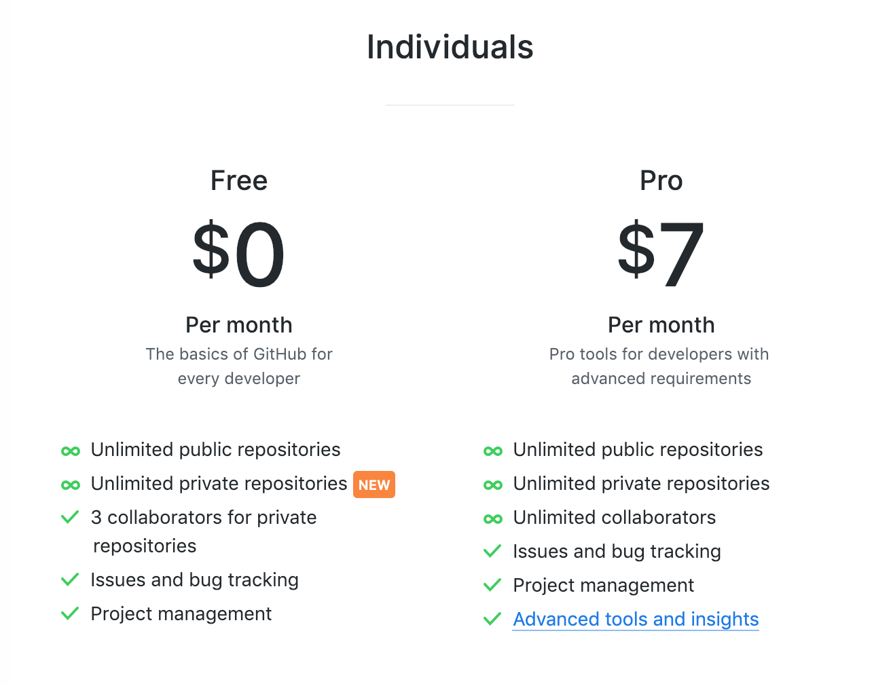Click checkmark beside Free plan Issues and bug tracking
This screenshot has height=684, width=891.
click(x=70, y=580)
